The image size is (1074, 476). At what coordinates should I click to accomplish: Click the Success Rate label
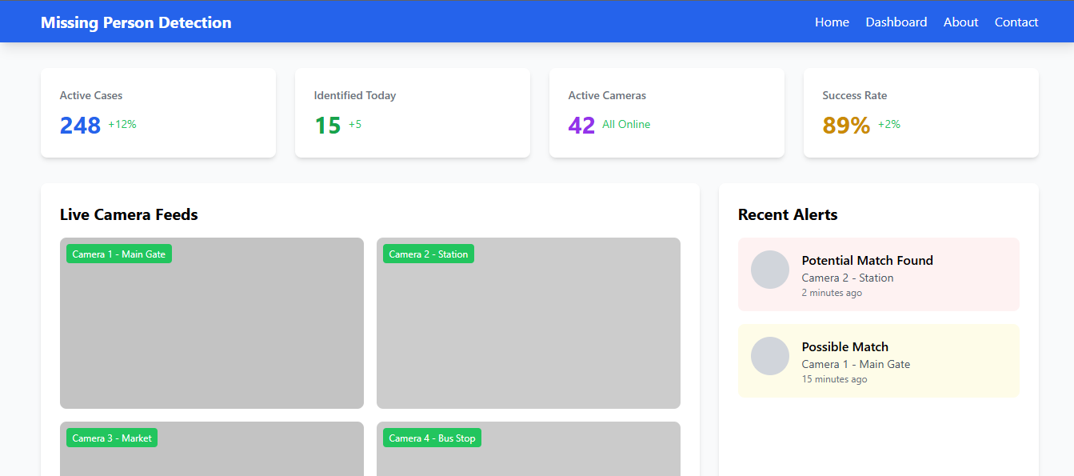(x=855, y=95)
